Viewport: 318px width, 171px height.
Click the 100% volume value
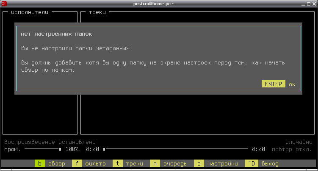click(x=72, y=149)
